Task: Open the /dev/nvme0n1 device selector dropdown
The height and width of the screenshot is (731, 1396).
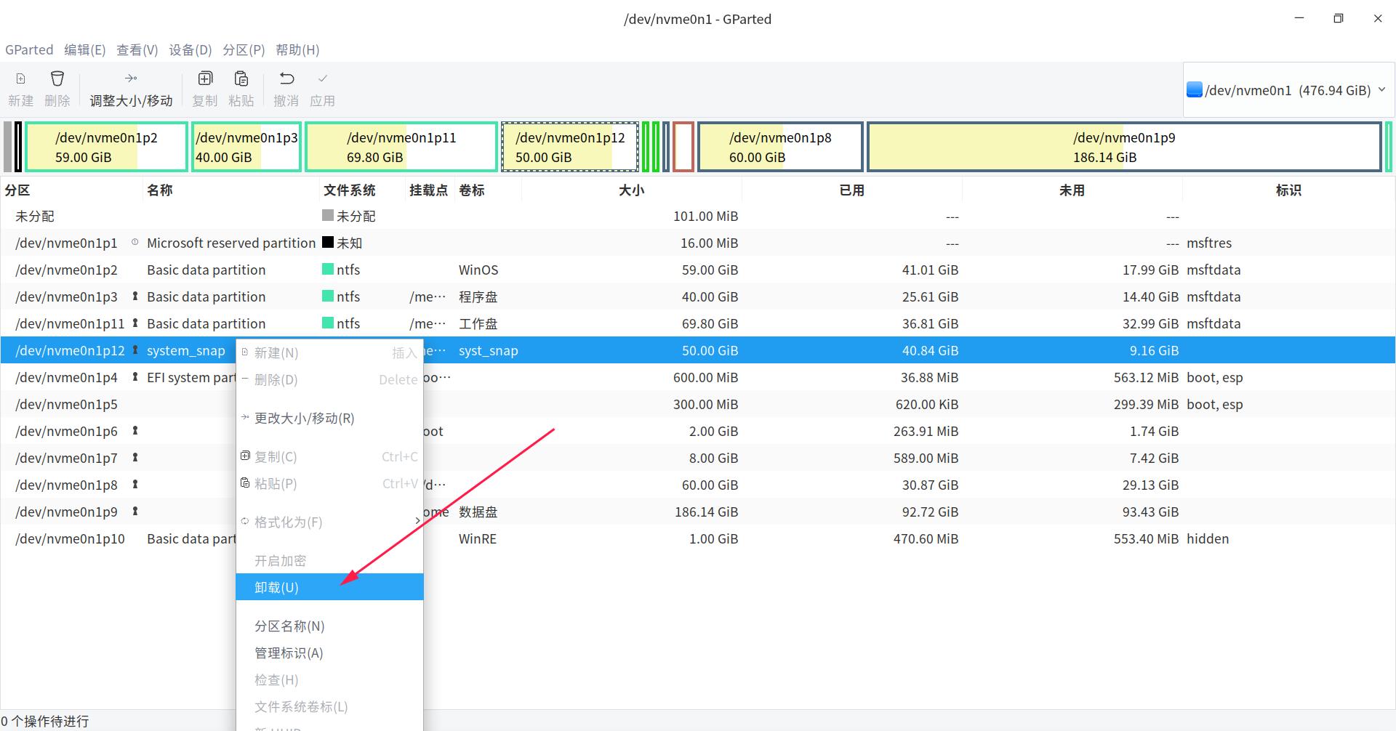Action: coord(1288,90)
